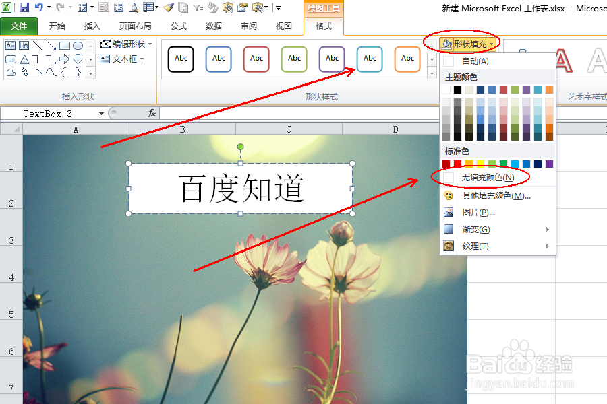
Task: Choose 自动(A) automatic fill
Action: tap(498, 61)
